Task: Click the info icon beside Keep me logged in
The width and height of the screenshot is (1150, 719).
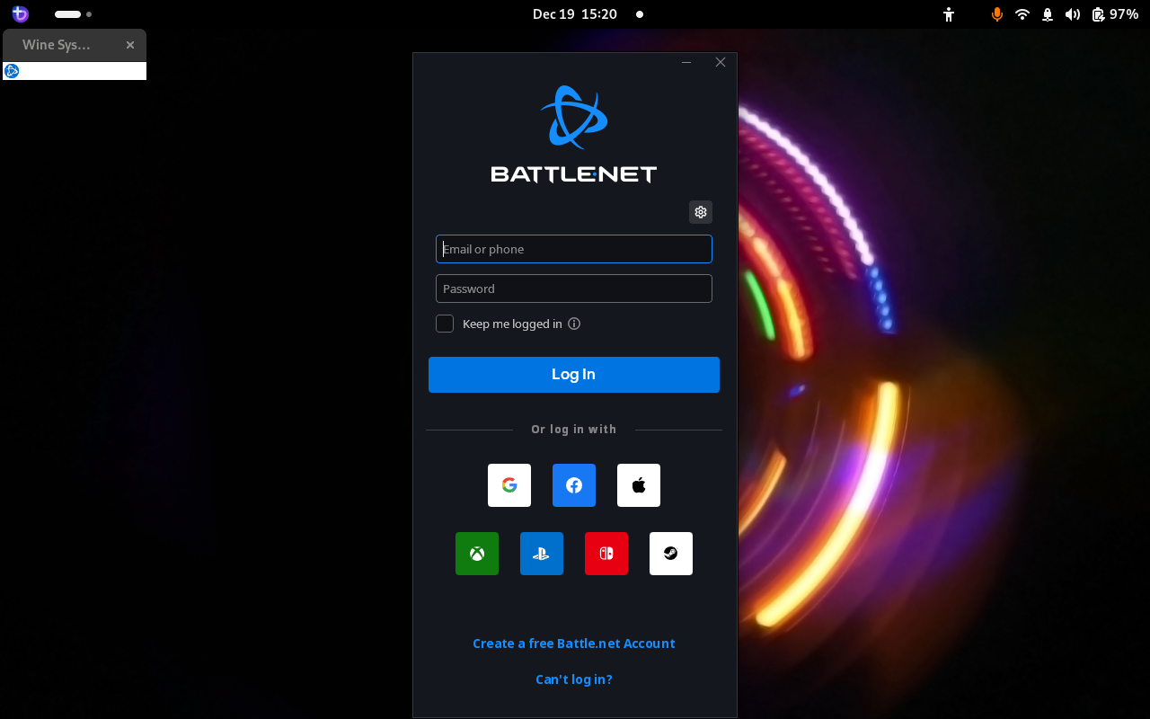Action: point(574,324)
